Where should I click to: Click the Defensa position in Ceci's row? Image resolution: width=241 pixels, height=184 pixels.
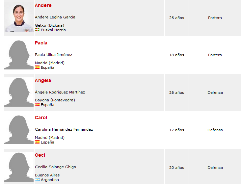(215, 168)
